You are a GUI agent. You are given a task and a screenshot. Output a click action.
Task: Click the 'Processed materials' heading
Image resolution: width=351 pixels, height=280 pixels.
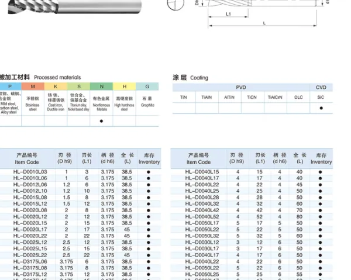[x=57, y=77]
